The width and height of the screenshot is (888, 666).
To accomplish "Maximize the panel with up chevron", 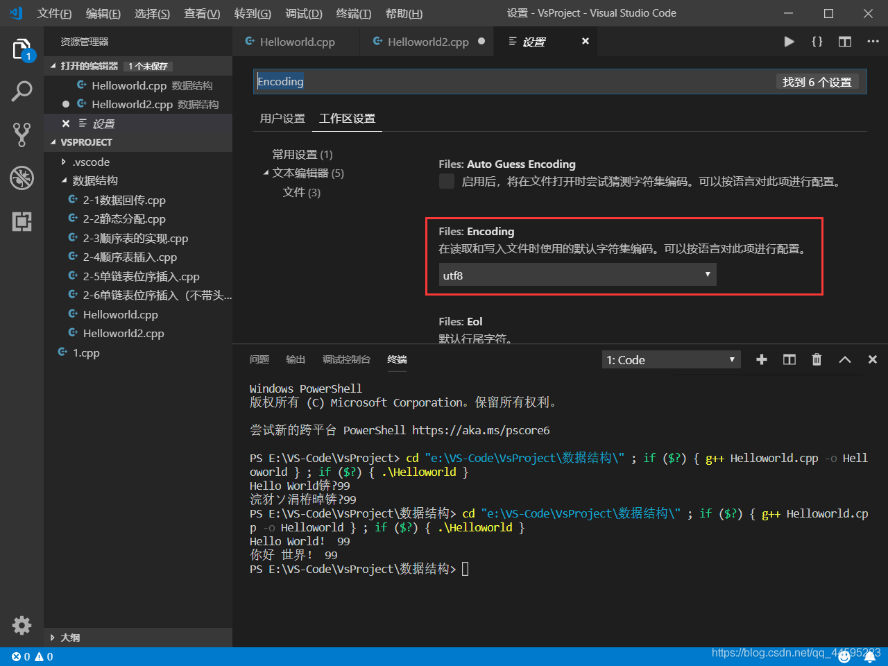I will 845,359.
